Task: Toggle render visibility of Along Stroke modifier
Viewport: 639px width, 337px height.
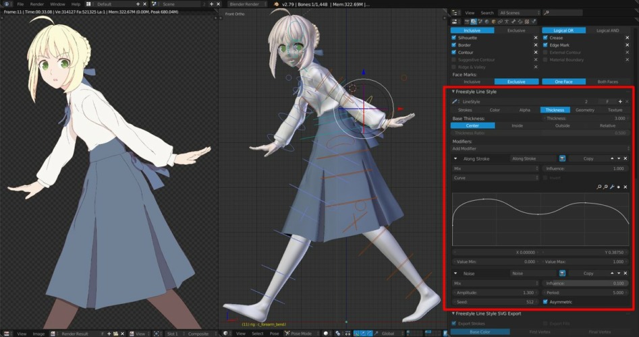Action: point(561,159)
